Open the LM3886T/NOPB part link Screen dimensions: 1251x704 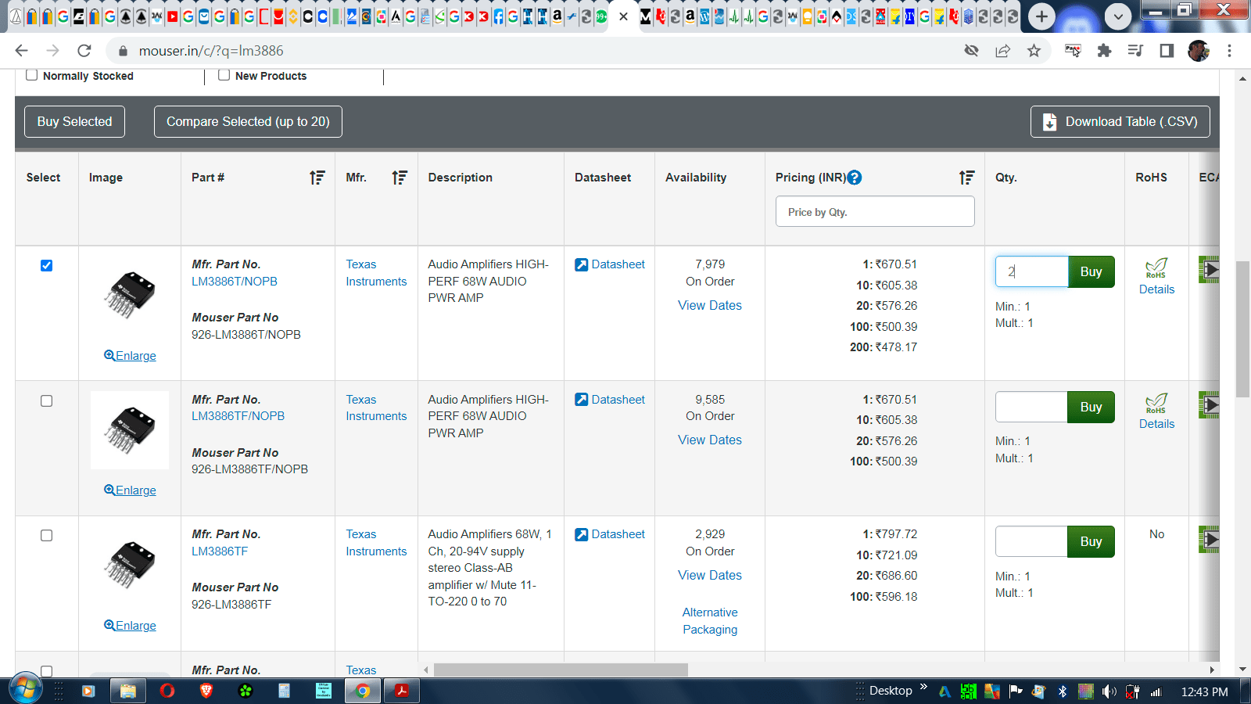(x=235, y=282)
